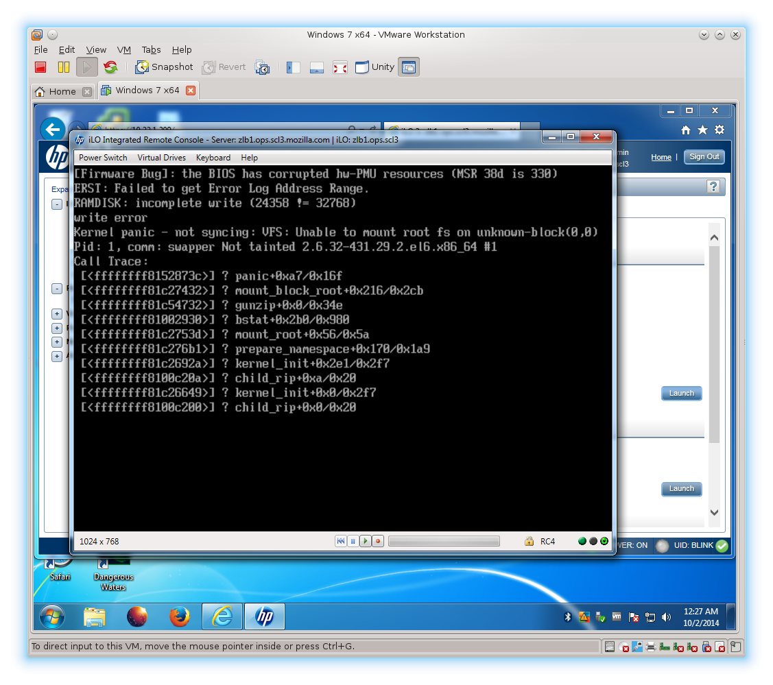The image size is (773, 685).
Task: Enter full screen mode in VMware
Action: 340,67
